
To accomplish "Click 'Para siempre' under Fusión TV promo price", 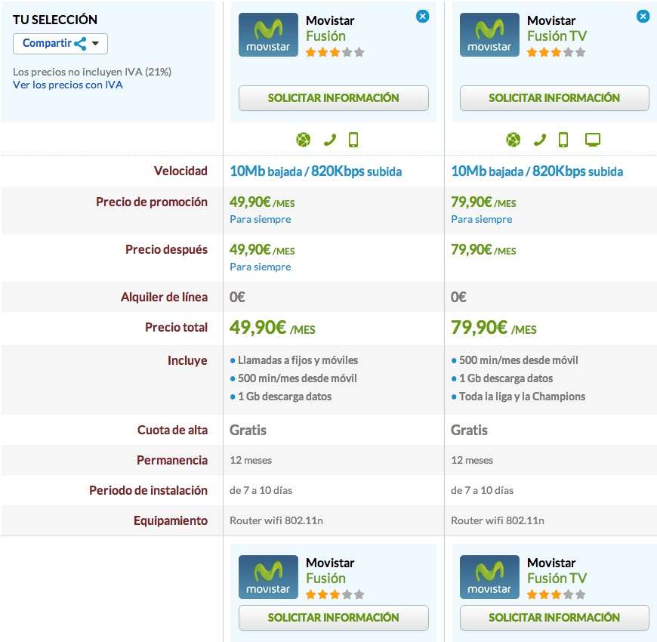I will tap(482, 220).
